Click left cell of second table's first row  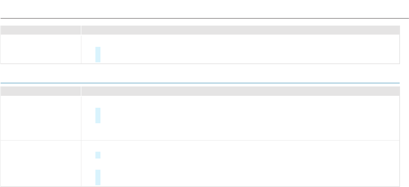tap(41, 118)
